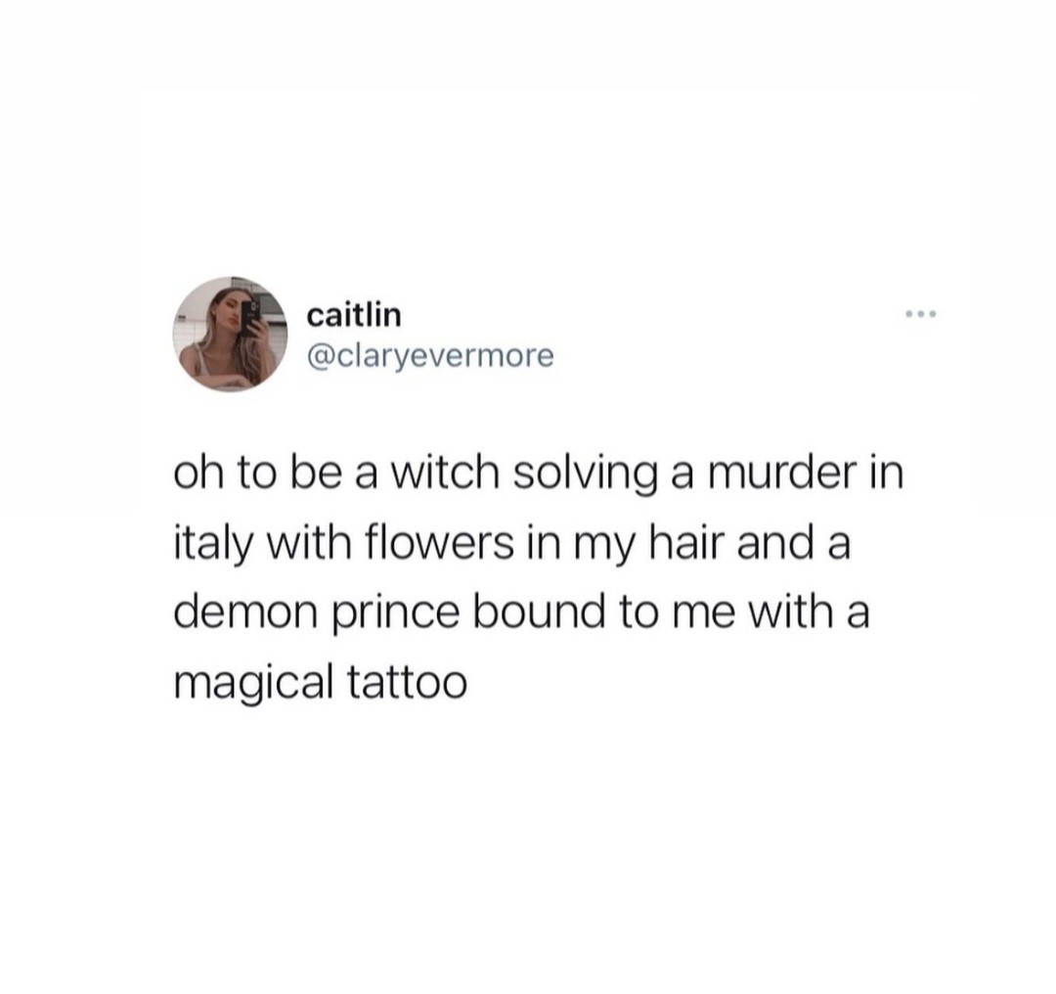Open the caitlin display name profile link
The image size is (1056, 994).
(x=354, y=315)
